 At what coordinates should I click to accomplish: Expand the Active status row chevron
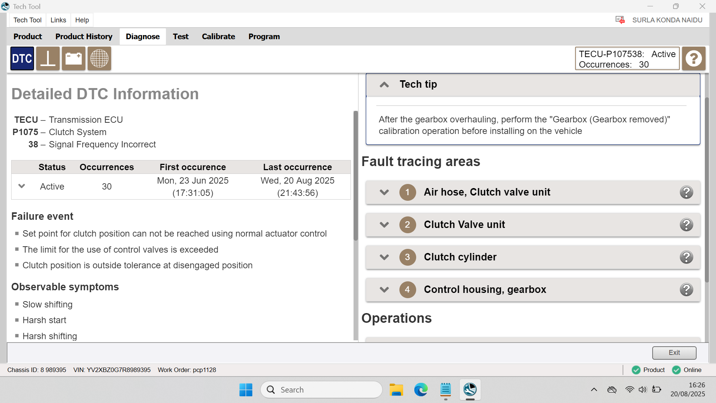click(x=22, y=186)
